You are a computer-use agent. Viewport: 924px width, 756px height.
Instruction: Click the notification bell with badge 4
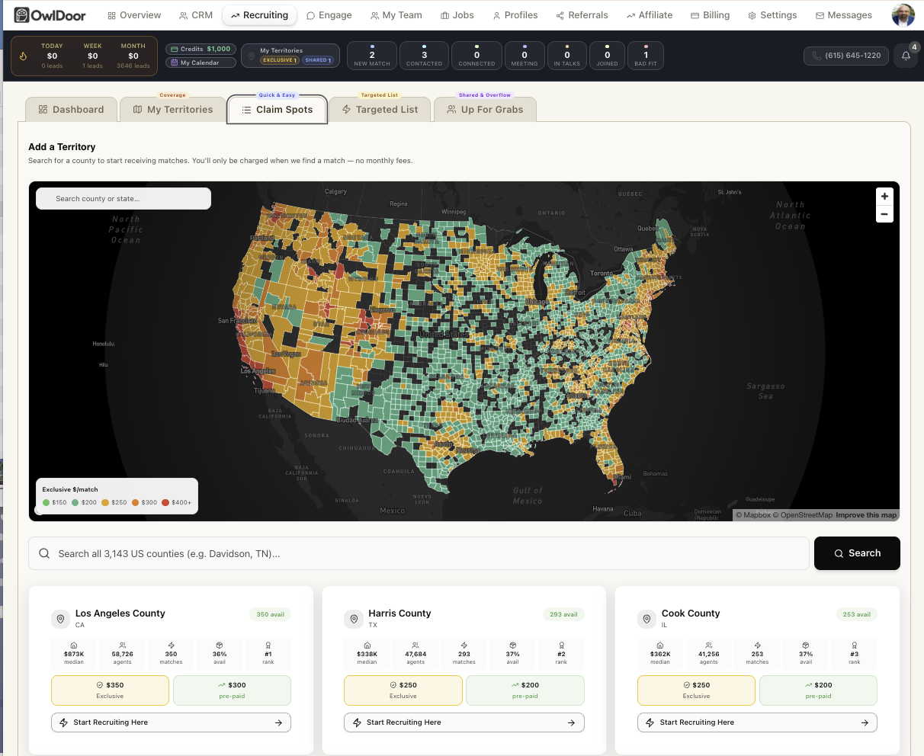(906, 56)
